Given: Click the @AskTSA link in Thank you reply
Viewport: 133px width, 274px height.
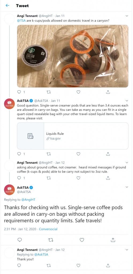Looking at the screenshot, I should coord(41,254).
